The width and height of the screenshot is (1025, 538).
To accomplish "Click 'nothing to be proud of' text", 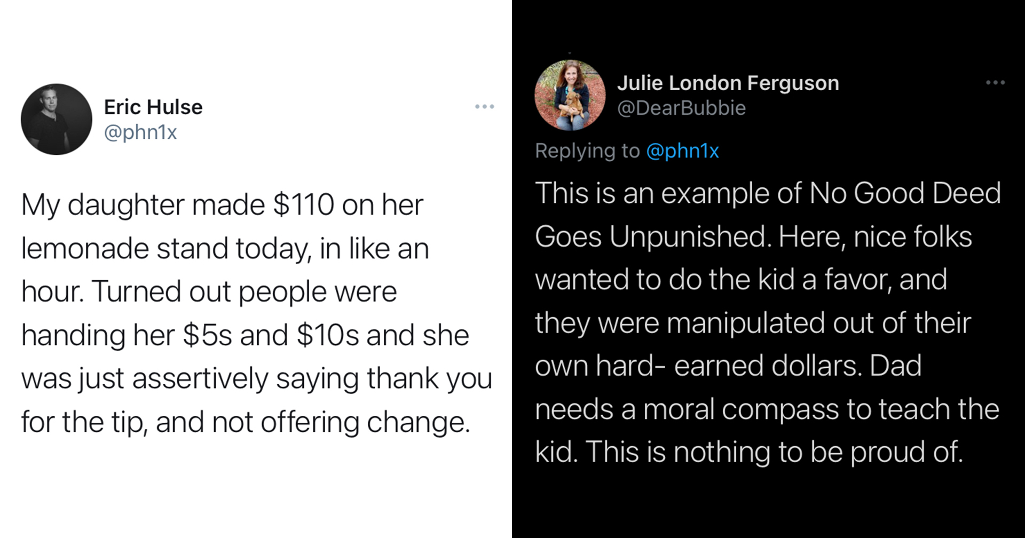I will pos(818,452).
